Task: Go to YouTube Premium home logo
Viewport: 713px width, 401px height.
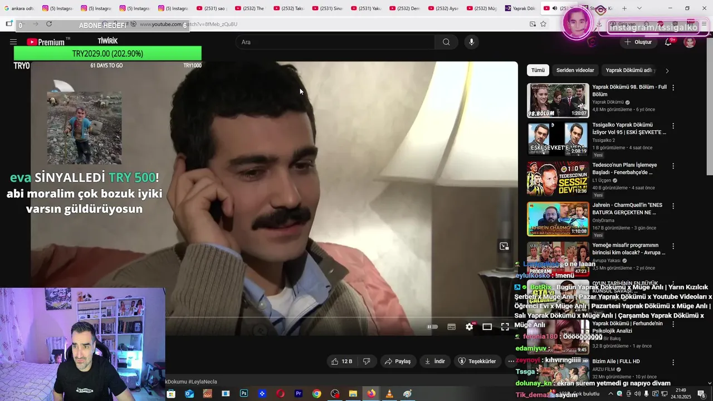Action: [46, 42]
